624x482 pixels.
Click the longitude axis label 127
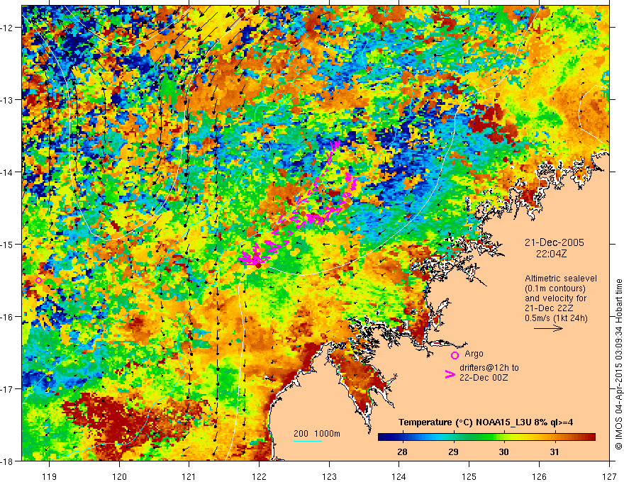coord(609,476)
